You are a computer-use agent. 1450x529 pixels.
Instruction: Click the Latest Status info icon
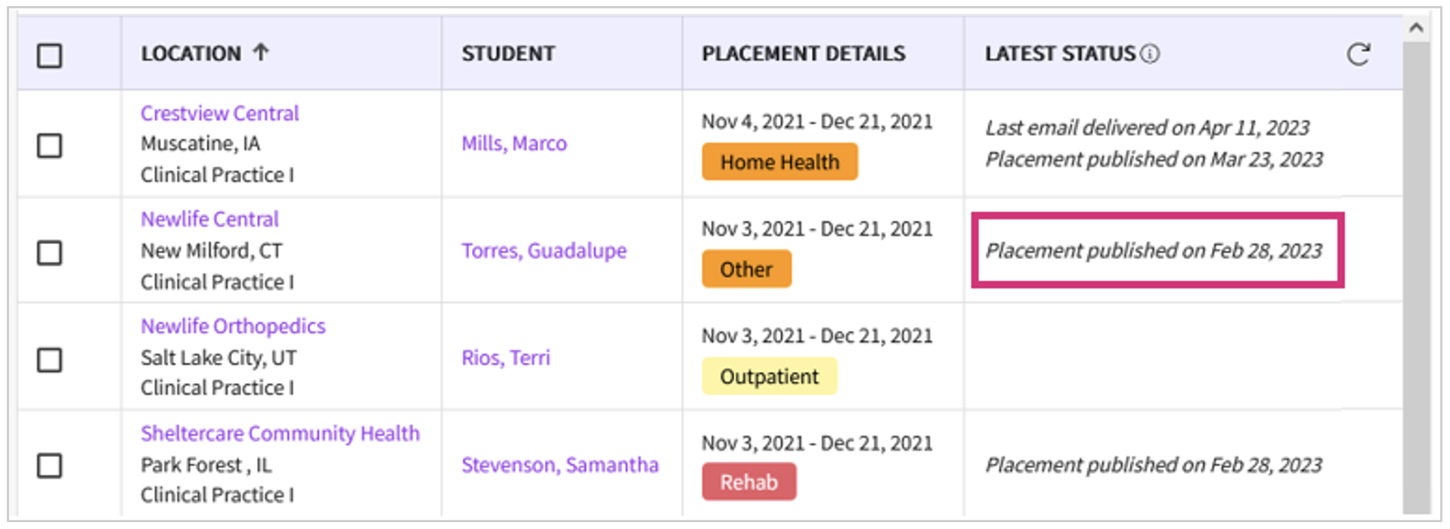(x=1150, y=54)
